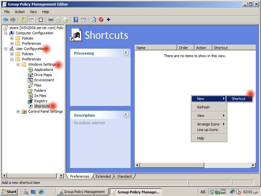Sort by Order column header

[x=186, y=48]
